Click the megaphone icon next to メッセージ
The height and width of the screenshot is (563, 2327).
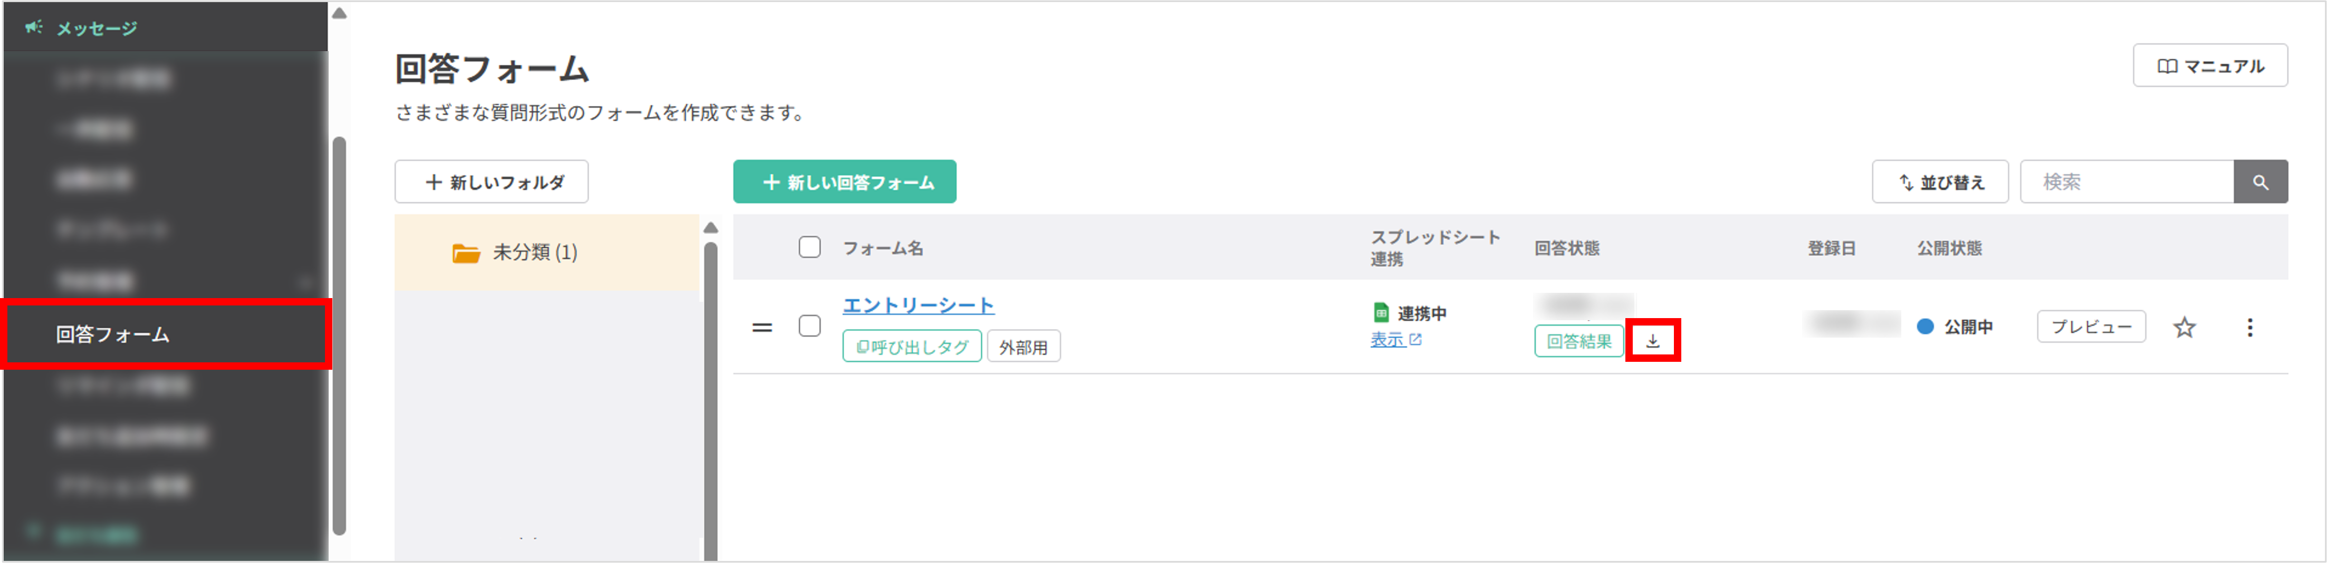tap(34, 27)
